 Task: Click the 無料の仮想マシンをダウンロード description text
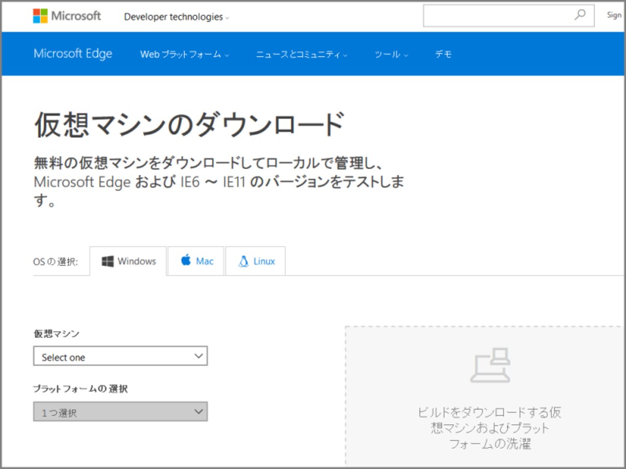click(219, 182)
